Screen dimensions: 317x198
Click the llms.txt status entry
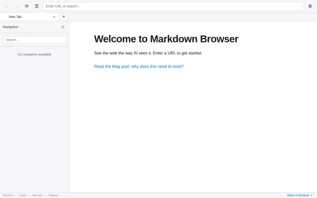(x=39, y=195)
